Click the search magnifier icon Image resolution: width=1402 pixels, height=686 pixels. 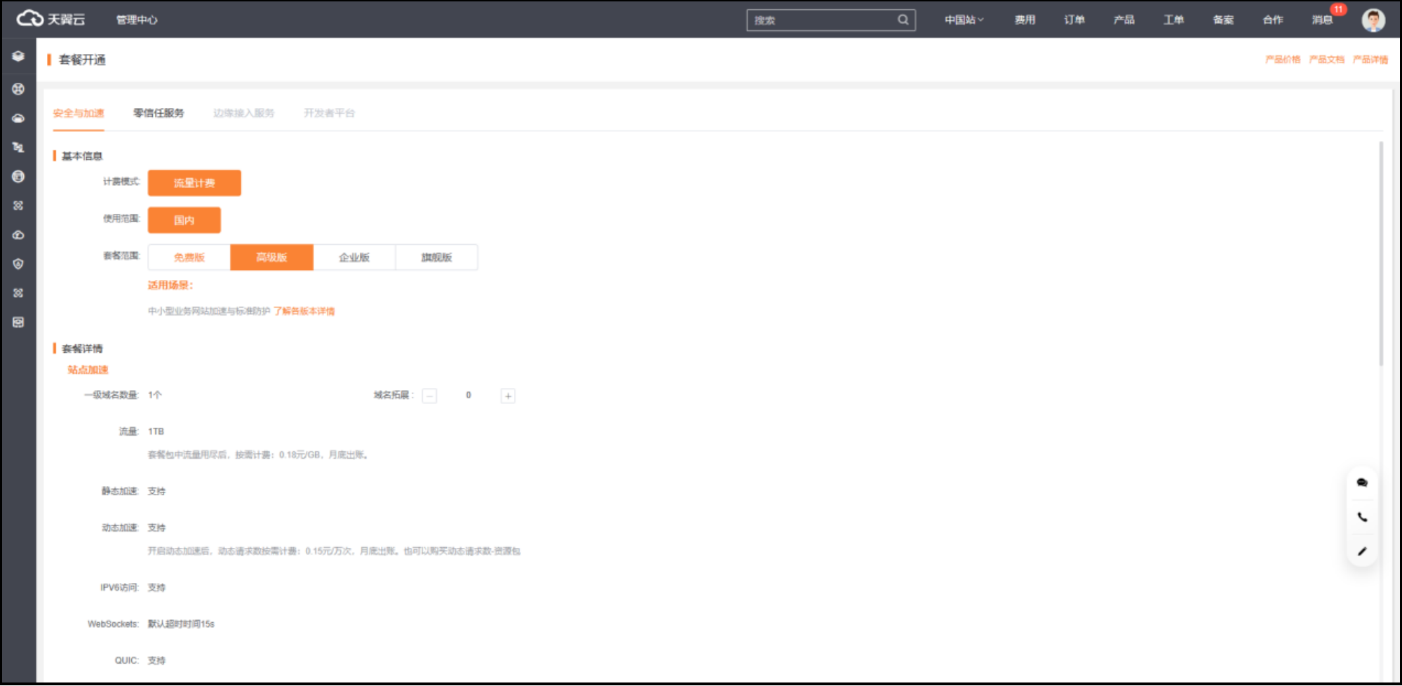click(903, 20)
